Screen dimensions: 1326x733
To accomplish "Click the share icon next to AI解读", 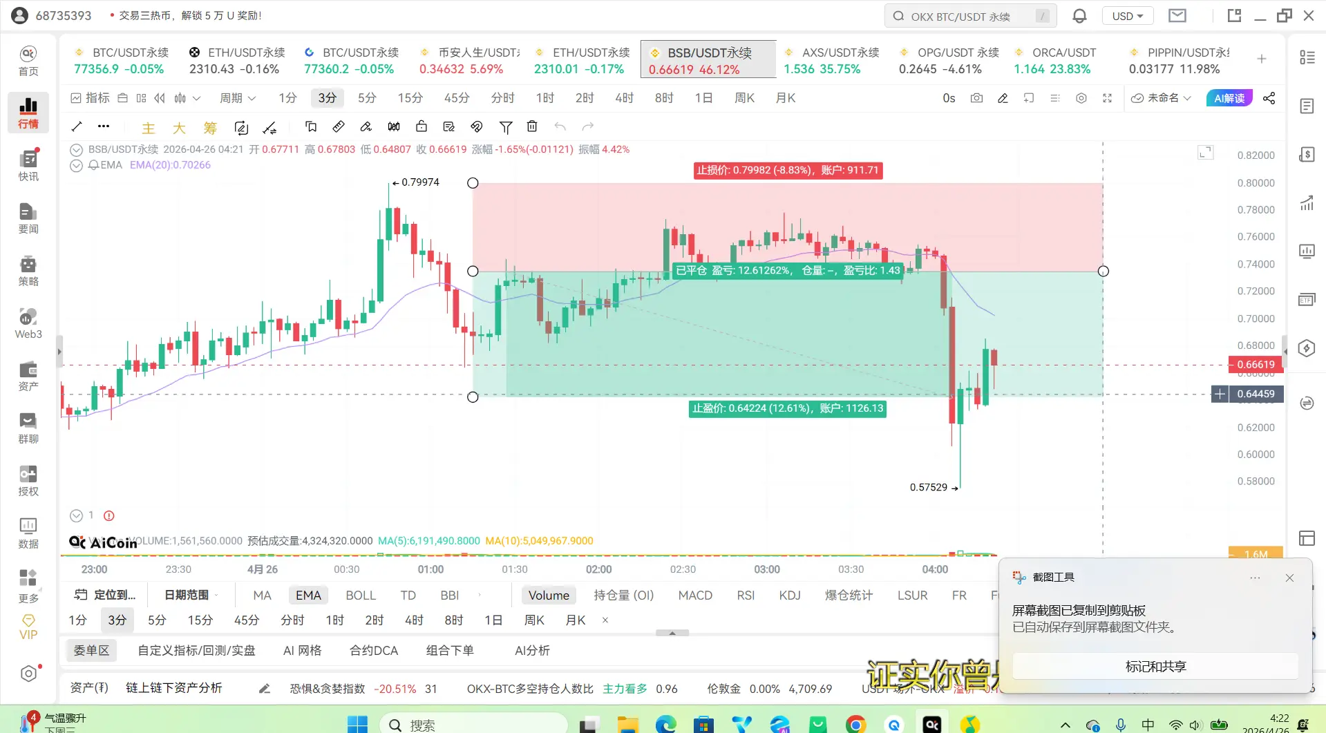I will coord(1269,98).
